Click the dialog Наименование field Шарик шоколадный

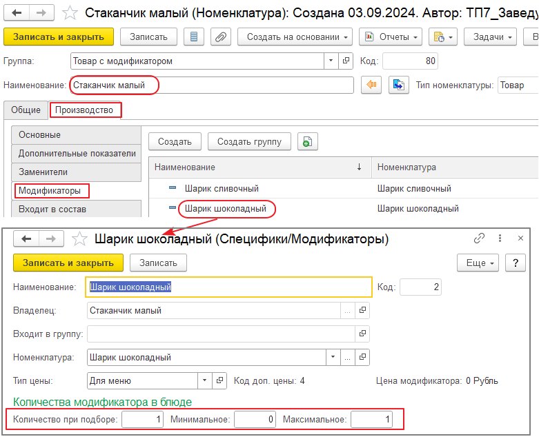(228, 287)
